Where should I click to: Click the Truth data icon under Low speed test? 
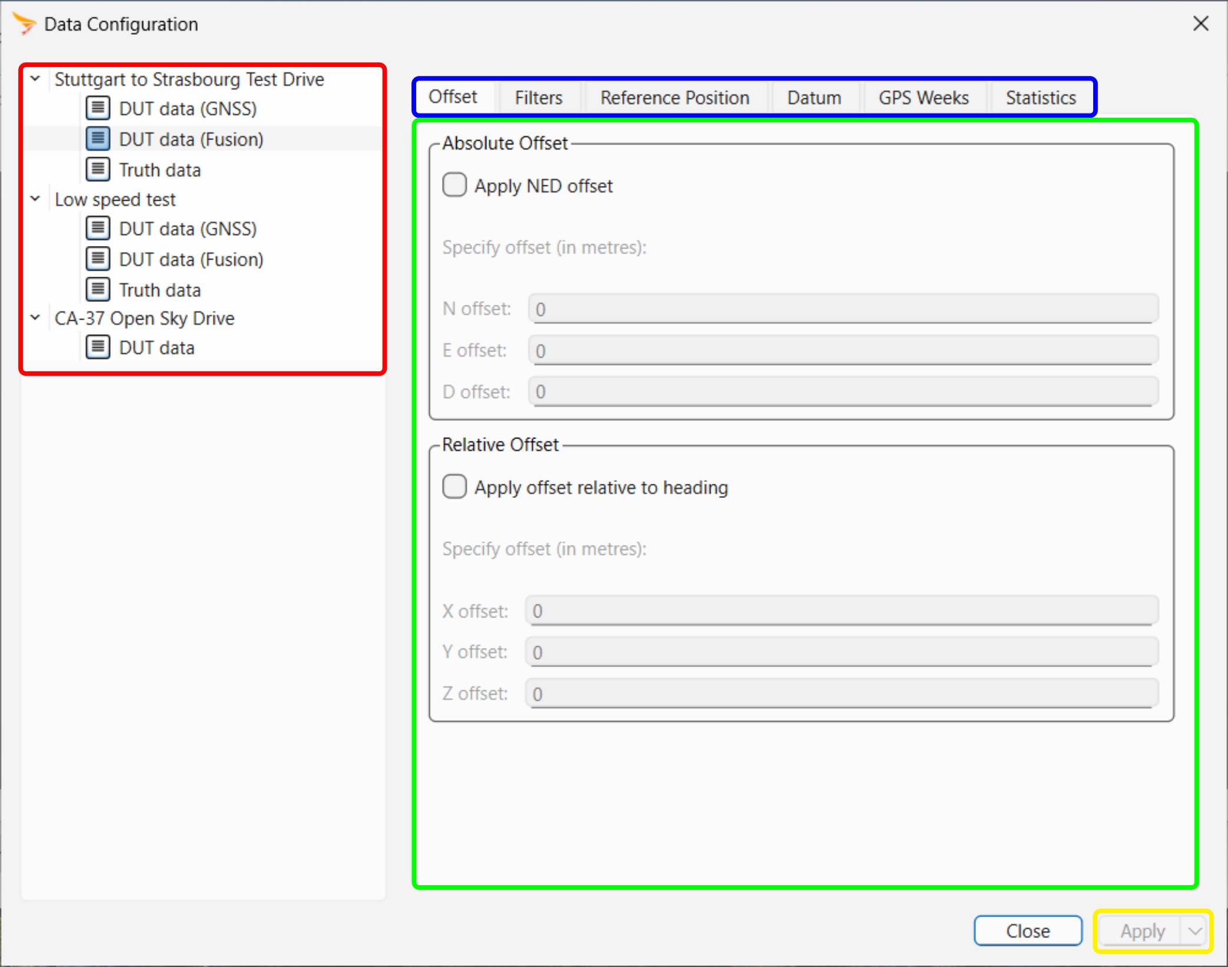(x=98, y=290)
